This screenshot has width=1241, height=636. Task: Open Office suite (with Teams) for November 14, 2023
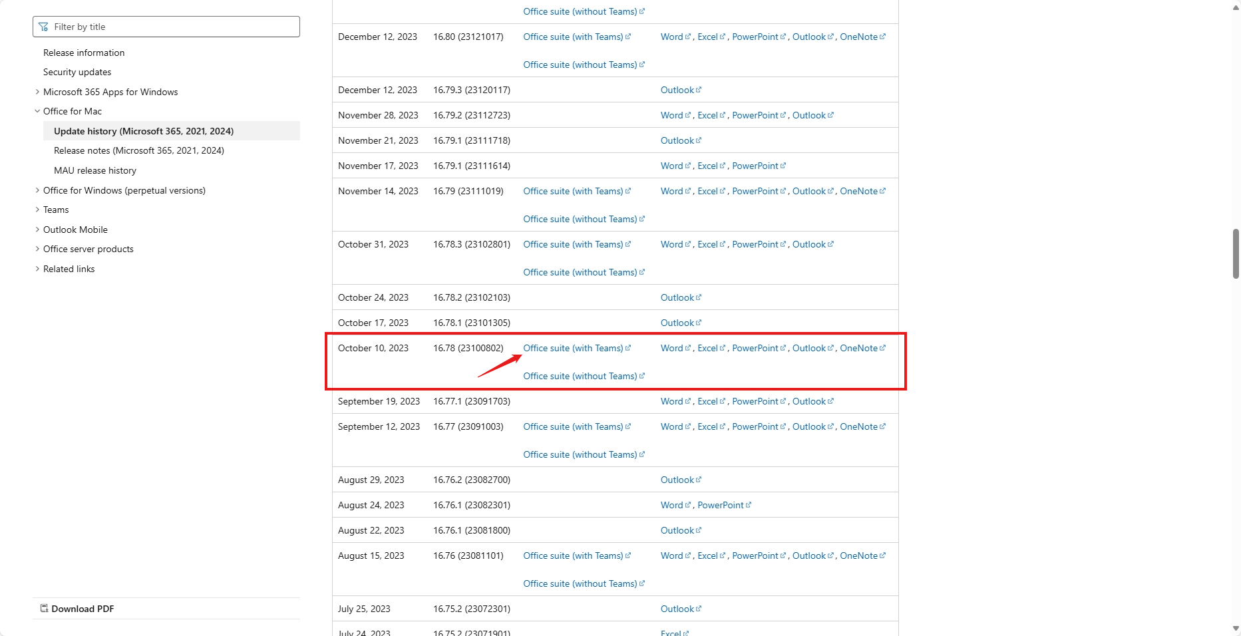coord(577,191)
